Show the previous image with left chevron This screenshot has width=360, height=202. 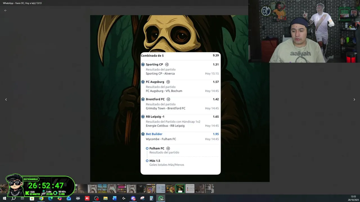click(x=6, y=100)
